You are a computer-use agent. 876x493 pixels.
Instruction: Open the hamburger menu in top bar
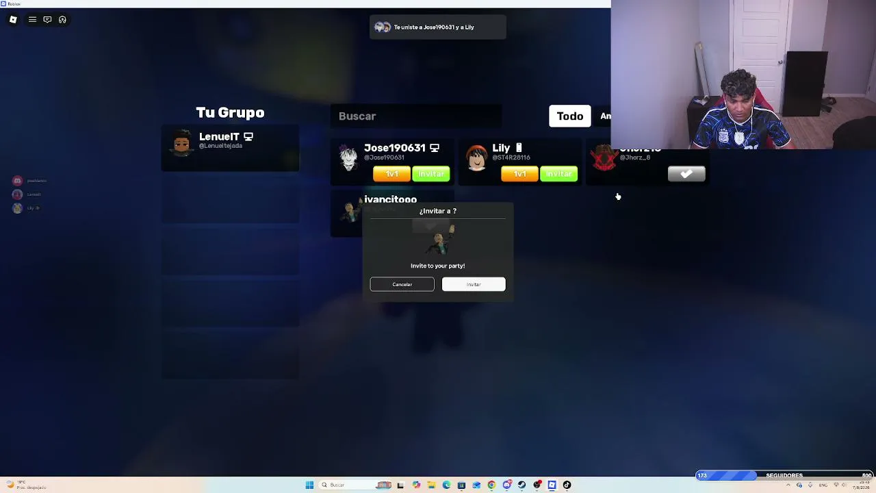click(x=32, y=20)
